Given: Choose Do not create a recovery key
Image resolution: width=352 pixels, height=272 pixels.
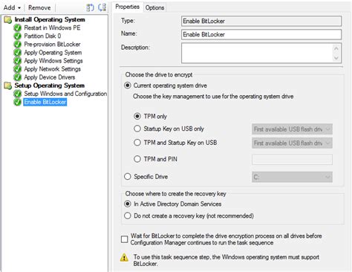Looking at the screenshot, I should 128,216.
